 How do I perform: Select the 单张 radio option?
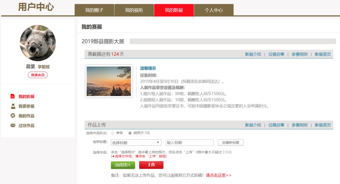[112, 133]
